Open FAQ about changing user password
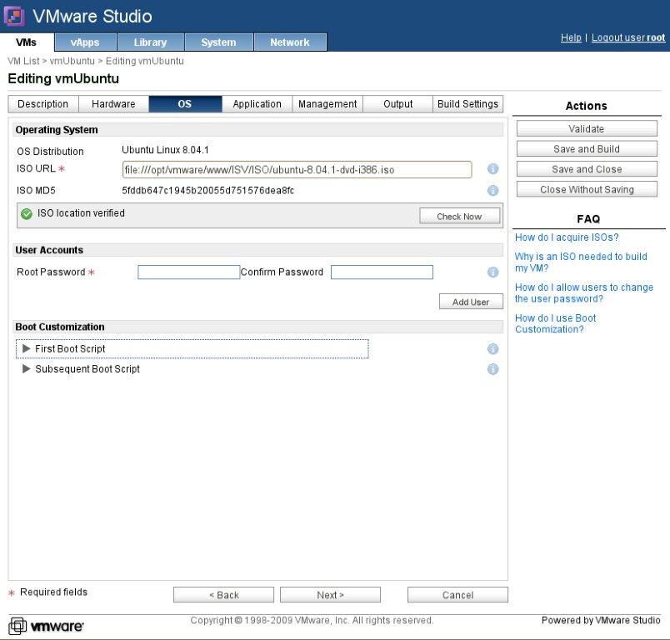Image resolution: width=670 pixels, height=640 pixels. tap(583, 292)
